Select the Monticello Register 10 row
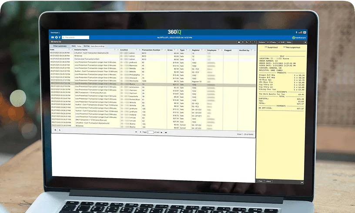The width and height of the screenshot is (355, 213). tap(153, 81)
